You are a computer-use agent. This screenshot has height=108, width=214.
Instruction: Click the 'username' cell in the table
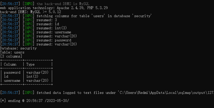pos(12,80)
